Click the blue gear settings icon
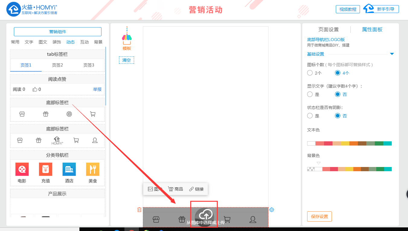Screen dimensions: 408x231 271,210
